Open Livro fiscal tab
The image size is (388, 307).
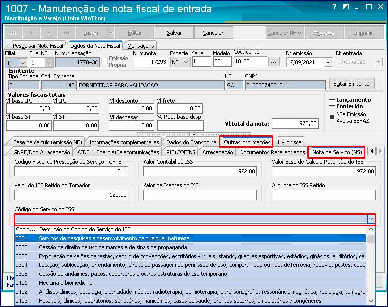(290, 142)
